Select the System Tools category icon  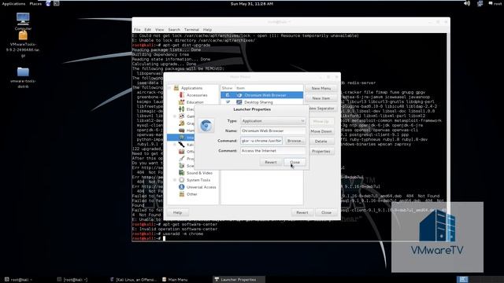pyautogui.click(x=182, y=180)
